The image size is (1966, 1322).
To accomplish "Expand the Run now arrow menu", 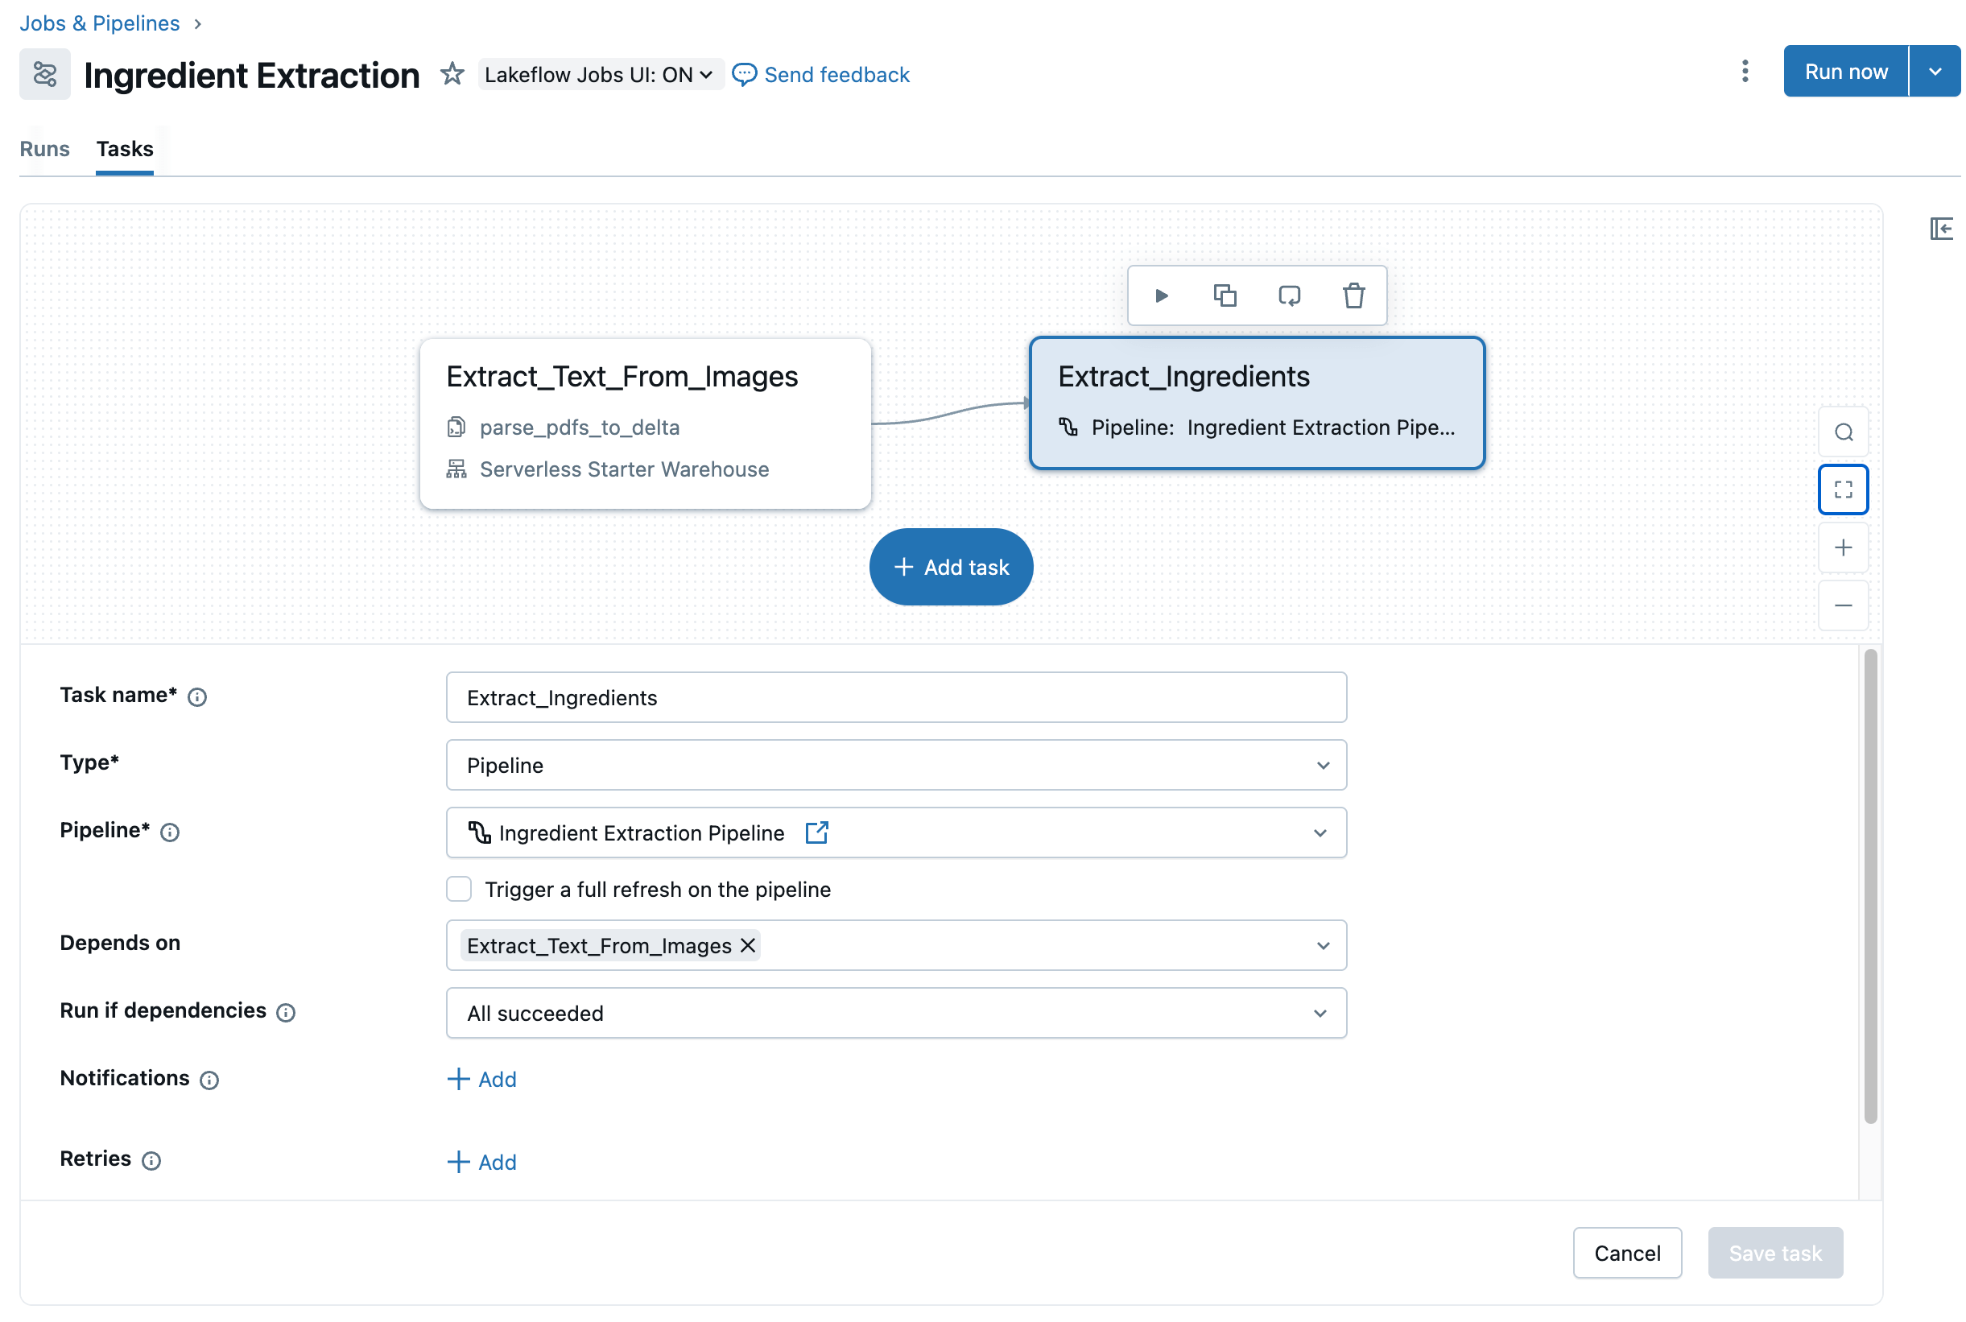I will (x=1934, y=72).
